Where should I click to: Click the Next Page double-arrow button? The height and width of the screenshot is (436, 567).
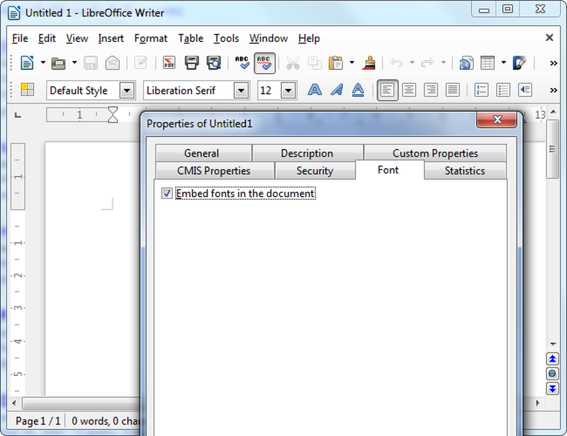[552, 388]
